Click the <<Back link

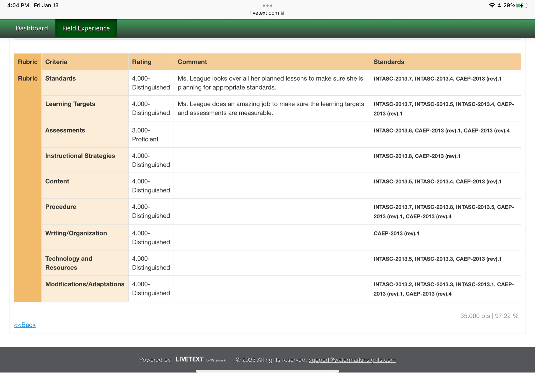(25, 325)
